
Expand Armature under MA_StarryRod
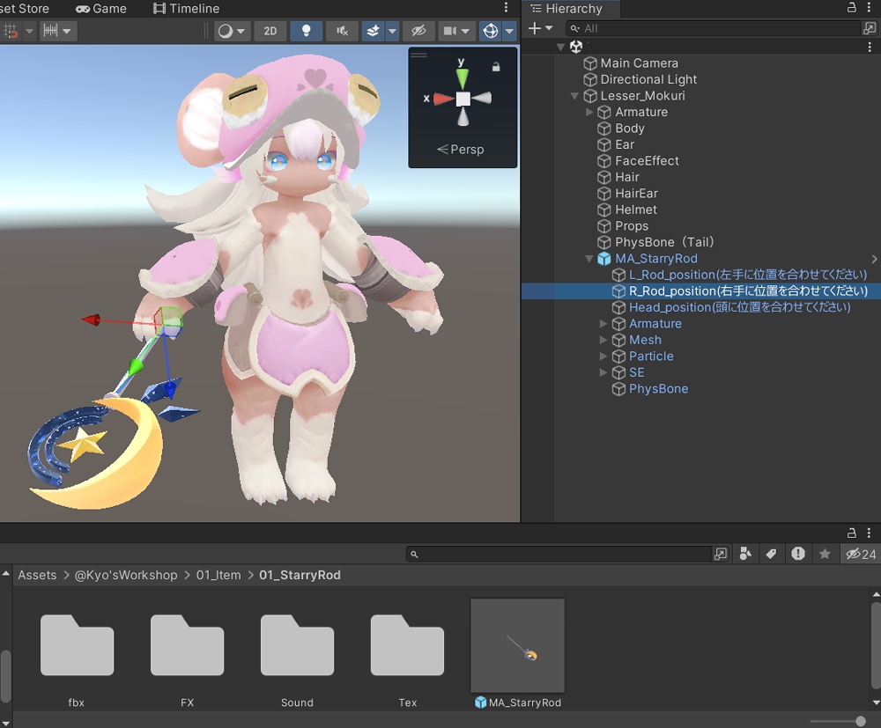[x=603, y=324]
